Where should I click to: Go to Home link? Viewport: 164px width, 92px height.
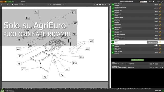152,2
